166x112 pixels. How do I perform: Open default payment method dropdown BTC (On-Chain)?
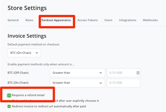(24, 53)
